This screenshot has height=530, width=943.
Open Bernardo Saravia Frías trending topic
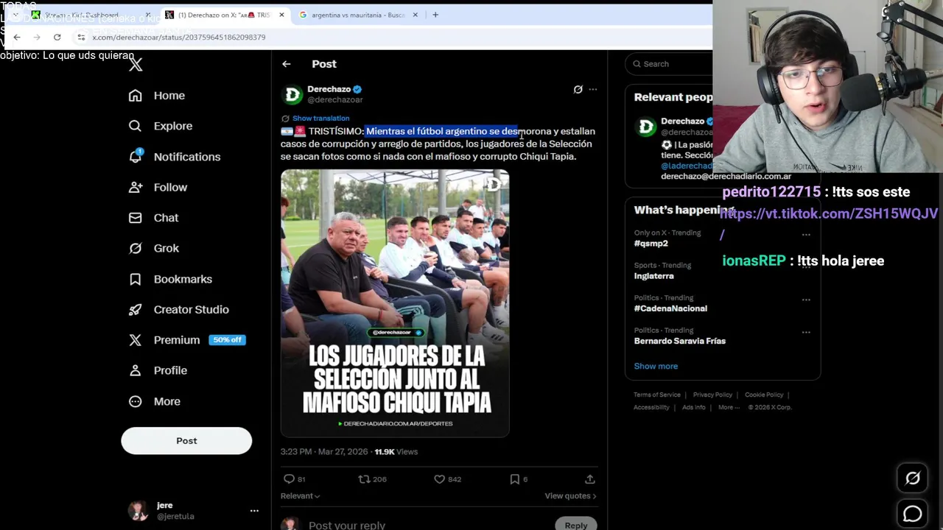click(679, 341)
